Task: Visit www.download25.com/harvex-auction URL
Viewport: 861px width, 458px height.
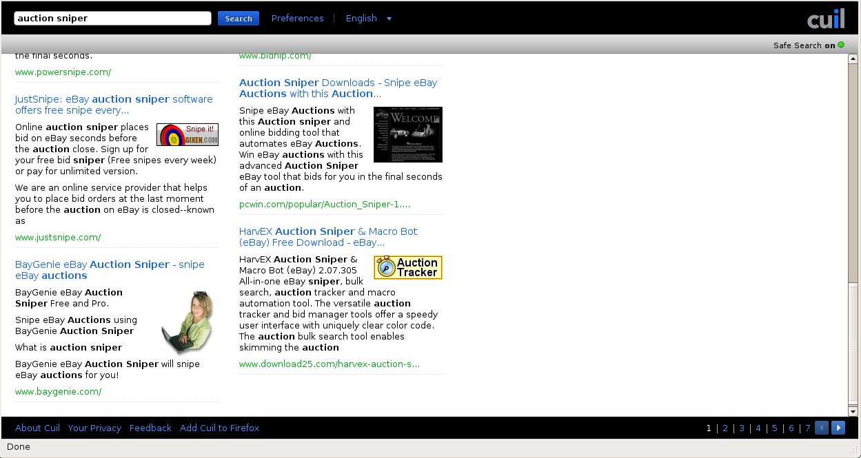Action: (x=330, y=364)
